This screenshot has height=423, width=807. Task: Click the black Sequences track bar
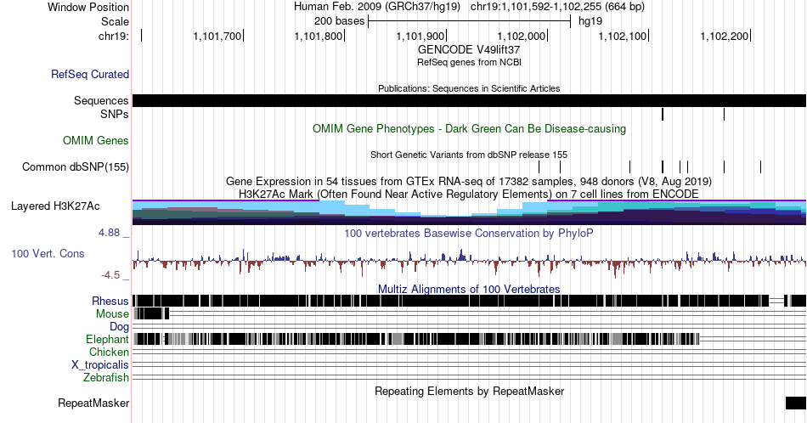tap(470, 100)
